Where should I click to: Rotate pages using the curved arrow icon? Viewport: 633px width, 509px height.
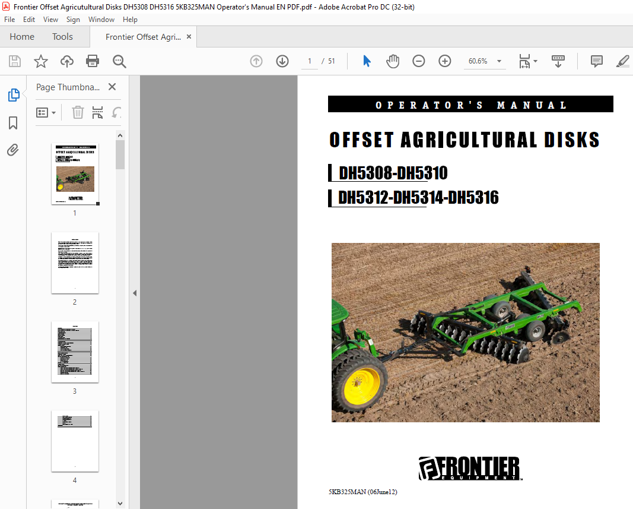117,112
